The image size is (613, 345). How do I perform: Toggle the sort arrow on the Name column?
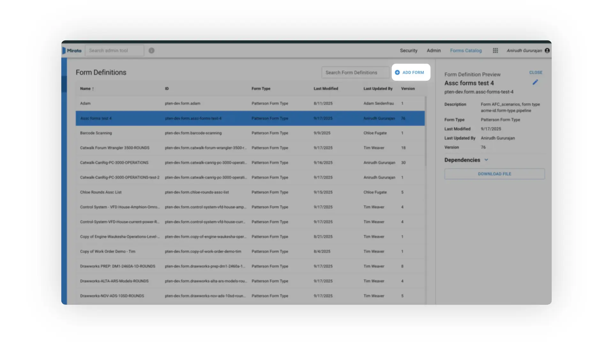(x=93, y=88)
